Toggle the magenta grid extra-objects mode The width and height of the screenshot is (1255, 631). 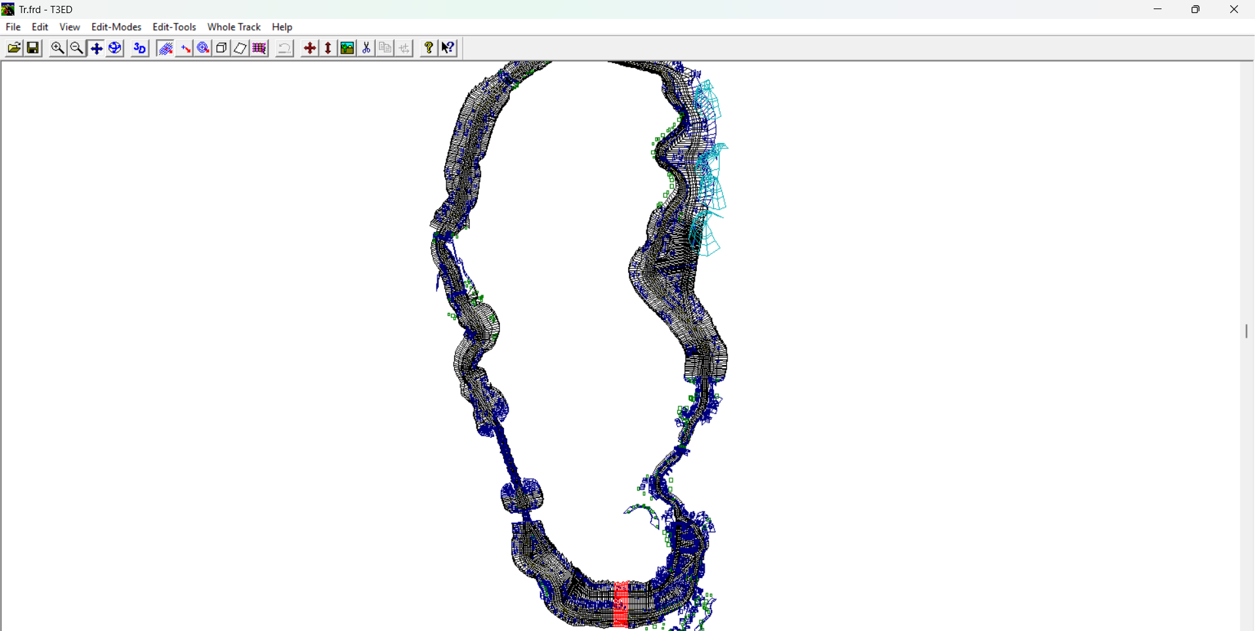259,48
